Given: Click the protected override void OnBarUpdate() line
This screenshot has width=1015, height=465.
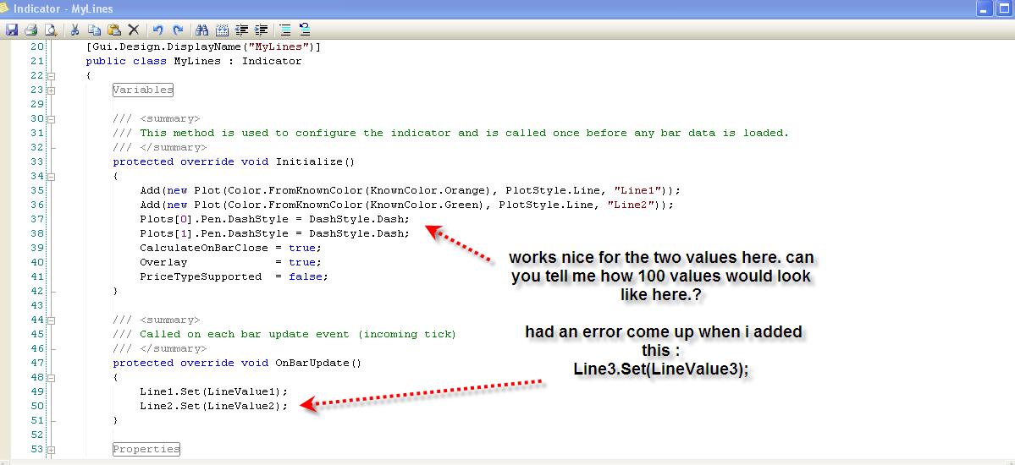Looking at the screenshot, I should coord(237,363).
